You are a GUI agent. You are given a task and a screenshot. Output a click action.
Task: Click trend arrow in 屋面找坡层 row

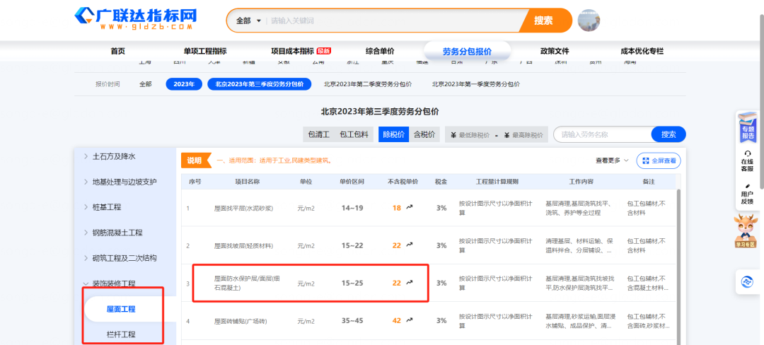coord(410,245)
